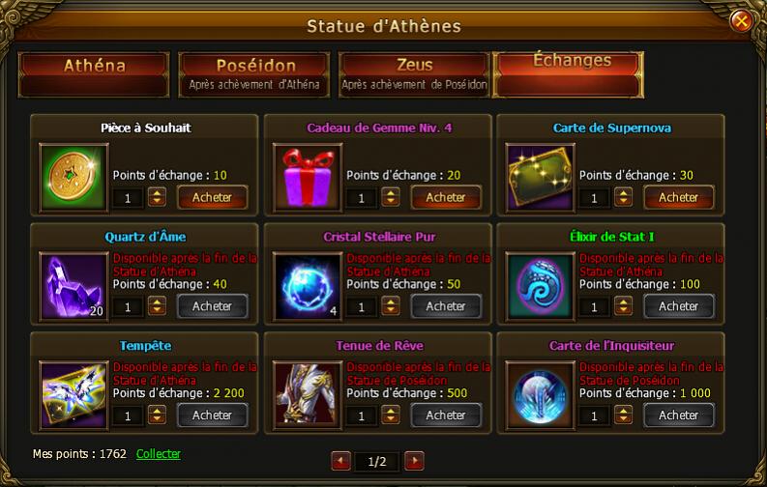Image resolution: width=767 pixels, height=487 pixels.
Task: Adjust quantity stepper for Carte de Supernova
Action: tap(624, 197)
